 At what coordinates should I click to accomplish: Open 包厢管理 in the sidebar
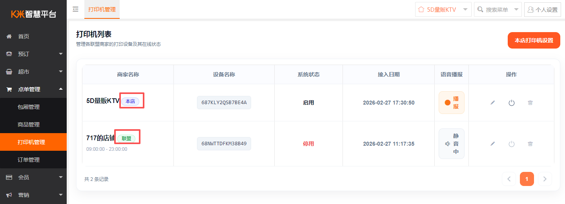(29, 107)
